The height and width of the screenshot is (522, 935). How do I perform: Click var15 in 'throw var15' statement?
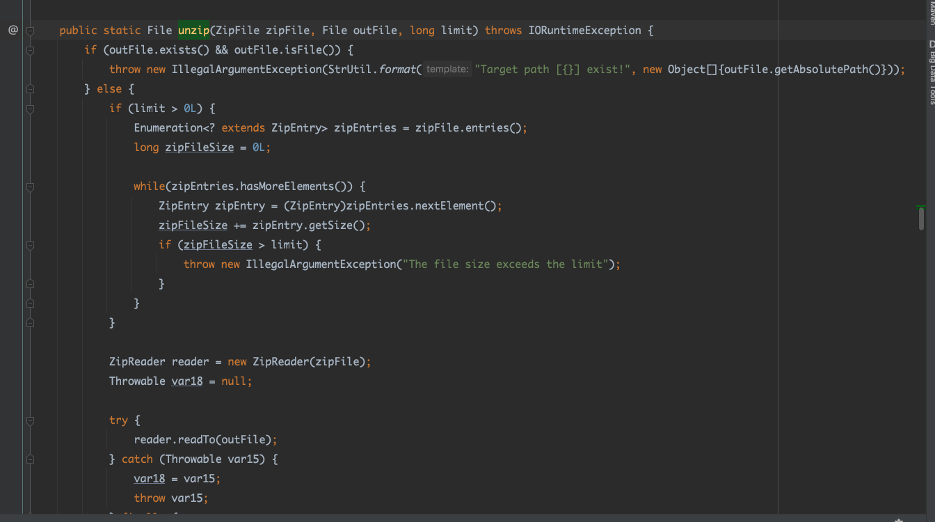click(187, 498)
